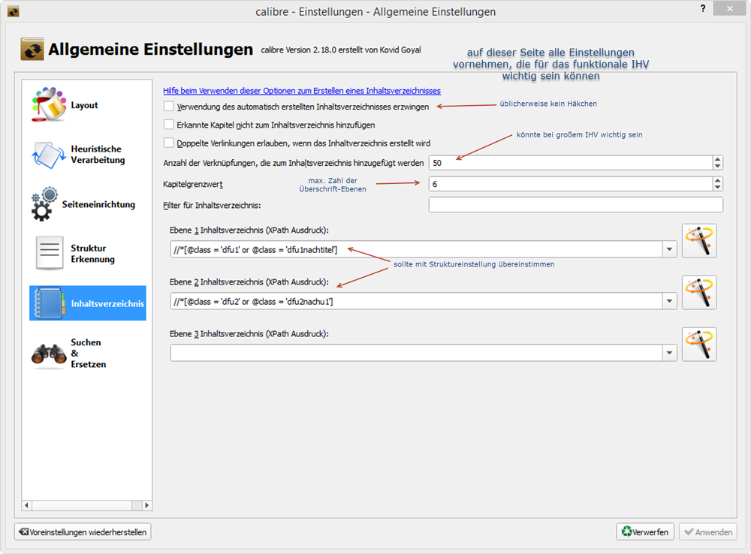Click the Verwerfen button

pos(645,531)
